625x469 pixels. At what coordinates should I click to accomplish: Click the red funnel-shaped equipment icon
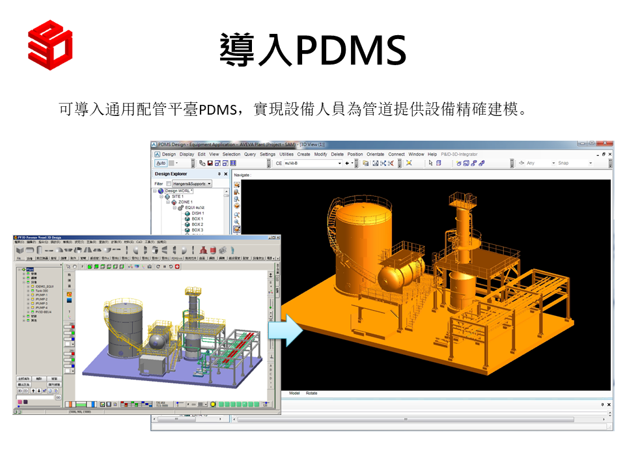click(x=203, y=250)
